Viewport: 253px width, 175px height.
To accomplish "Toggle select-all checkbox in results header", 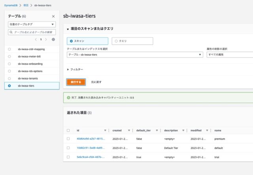I will (x=68, y=130).
